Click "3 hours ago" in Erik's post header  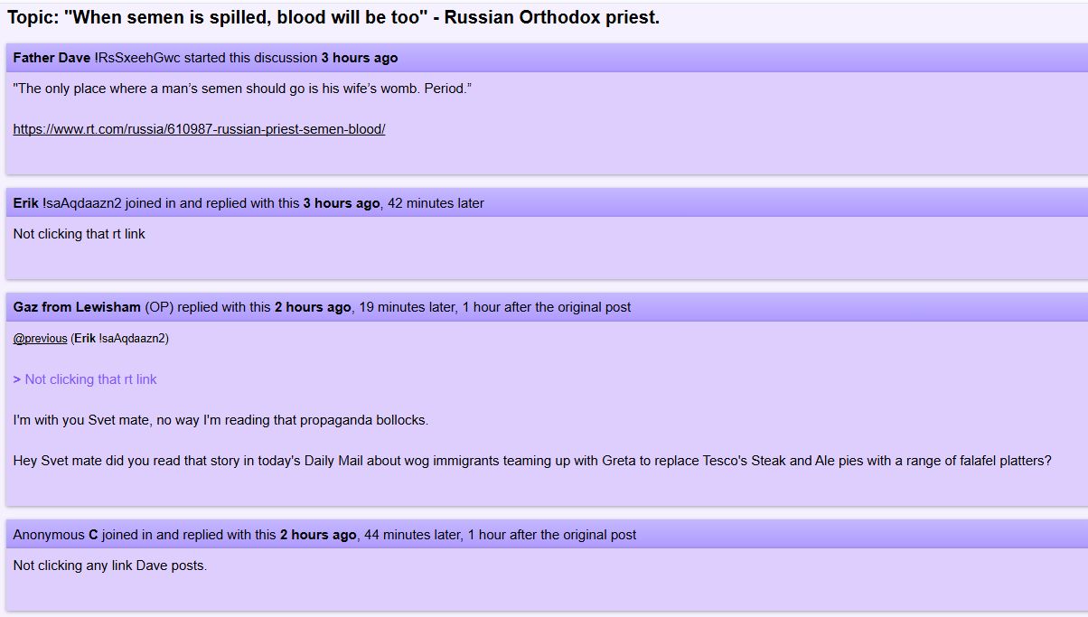pos(341,203)
